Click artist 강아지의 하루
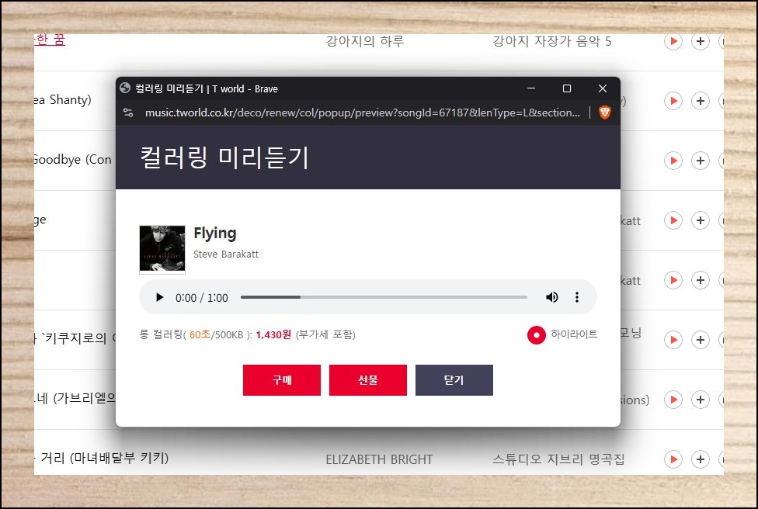Viewport: 758px width, 509px height. click(365, 41)
